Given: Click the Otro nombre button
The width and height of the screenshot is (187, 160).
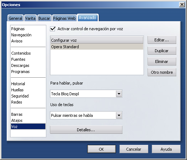Looking at the screenshot, I should point(162,72).
